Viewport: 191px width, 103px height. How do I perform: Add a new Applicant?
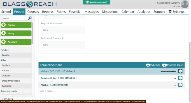tap(16, 42)
